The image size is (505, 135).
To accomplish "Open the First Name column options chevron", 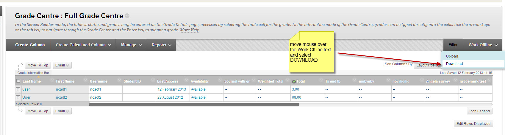I will click(86, 80).
